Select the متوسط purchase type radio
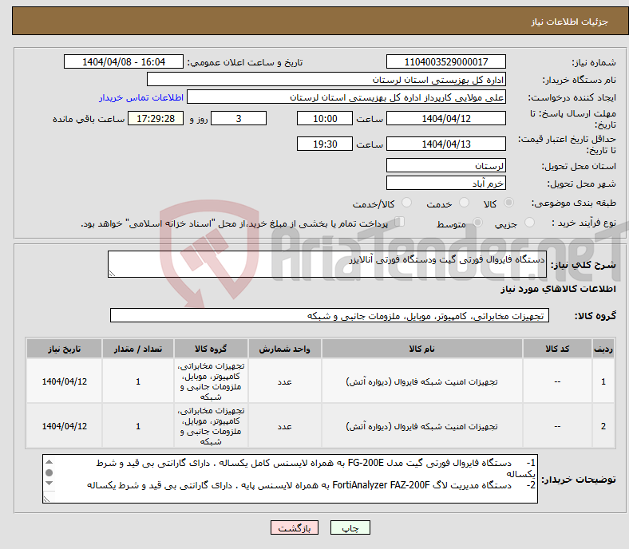This screenshot has width=629, height=549. point(478,223)
